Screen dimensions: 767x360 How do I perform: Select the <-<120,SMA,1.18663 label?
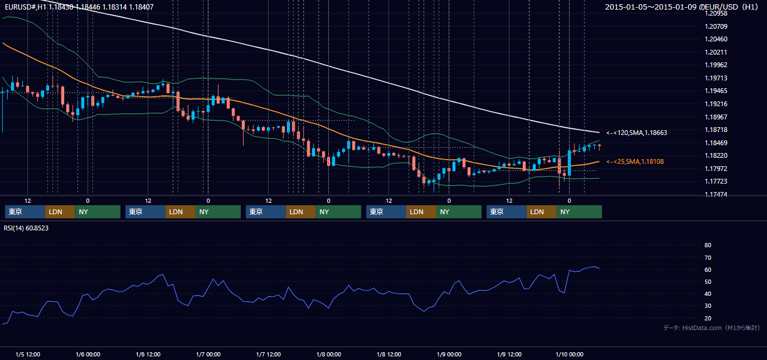tap(637, 133)
